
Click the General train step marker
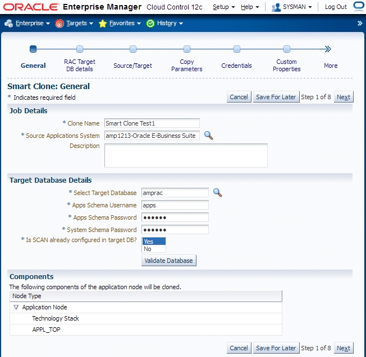click(x=33, y=49)
